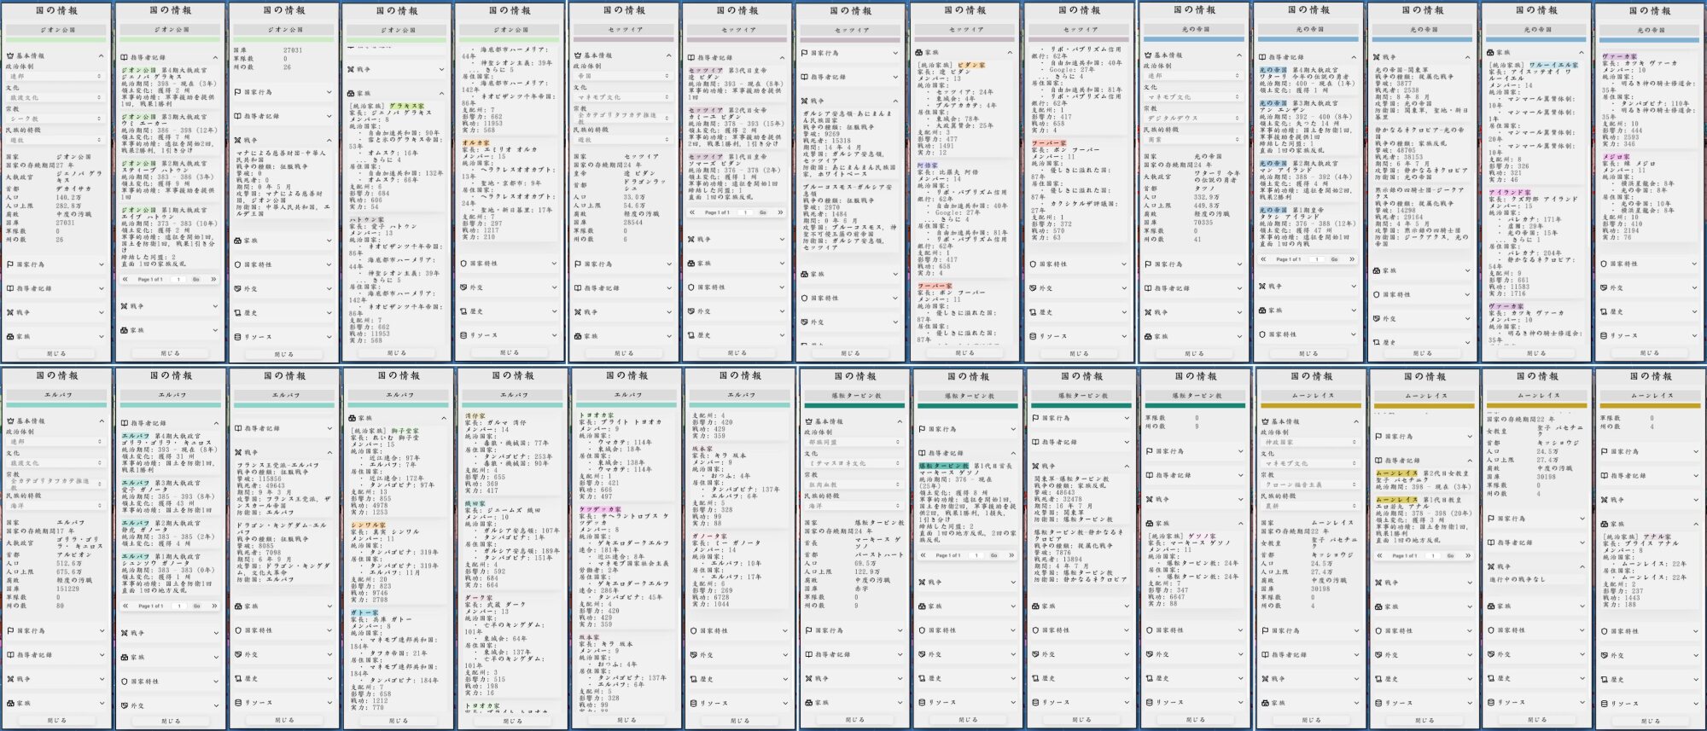
Task: Click teal color bar in エルバフ 基本情報 panel
Action: [x=56, y=405]
